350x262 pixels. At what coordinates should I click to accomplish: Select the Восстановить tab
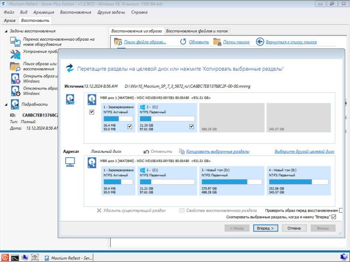coord(35,21)
